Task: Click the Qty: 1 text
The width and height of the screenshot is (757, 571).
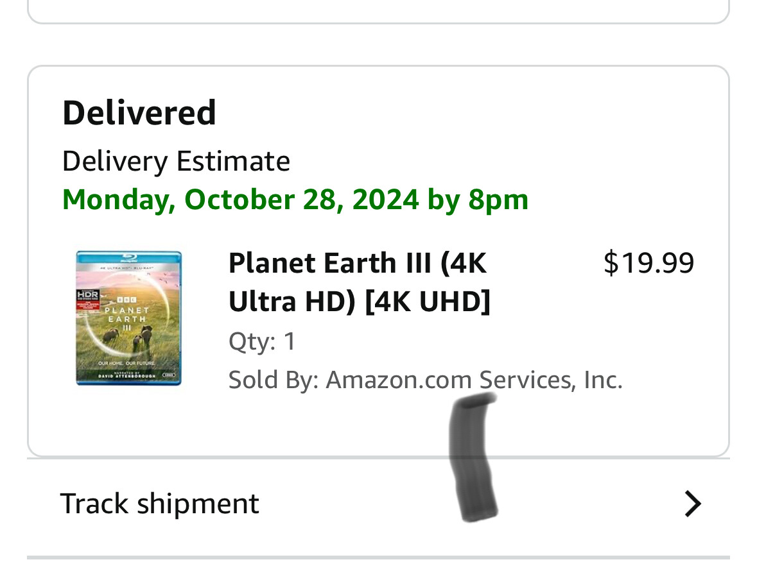Action: [x=262, y=341]
